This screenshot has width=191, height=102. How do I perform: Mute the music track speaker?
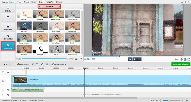(8, 90)
